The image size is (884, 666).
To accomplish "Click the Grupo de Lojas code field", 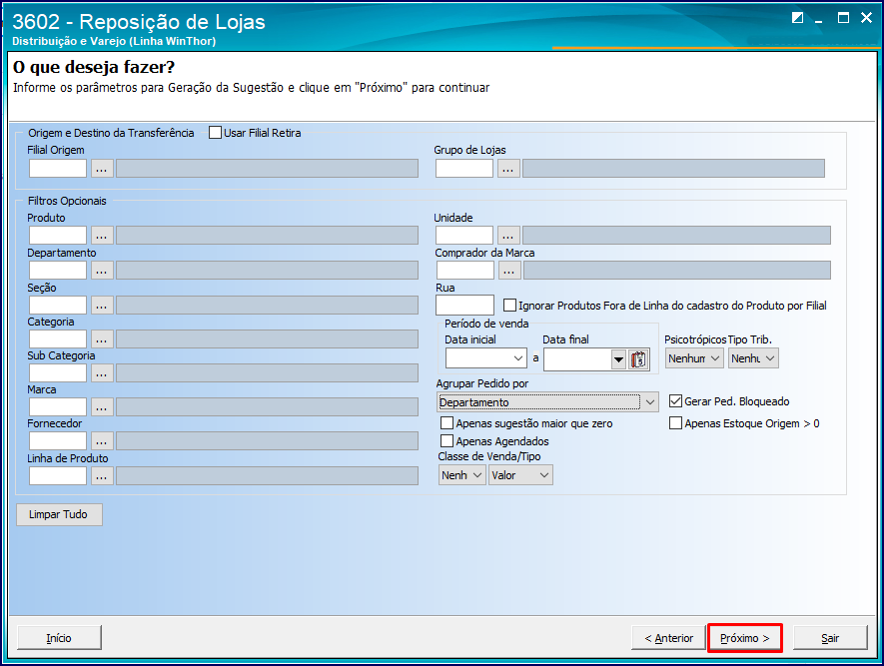I will click(x=464, y=169).
